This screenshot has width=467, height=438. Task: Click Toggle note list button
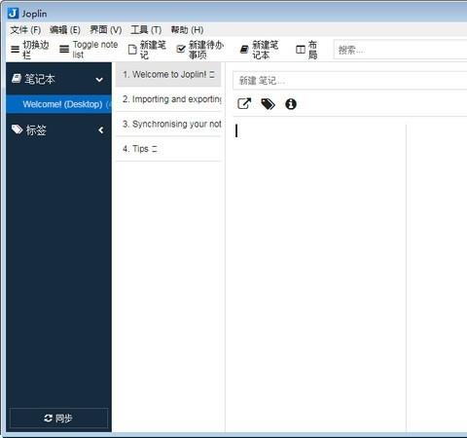[89, 50]
